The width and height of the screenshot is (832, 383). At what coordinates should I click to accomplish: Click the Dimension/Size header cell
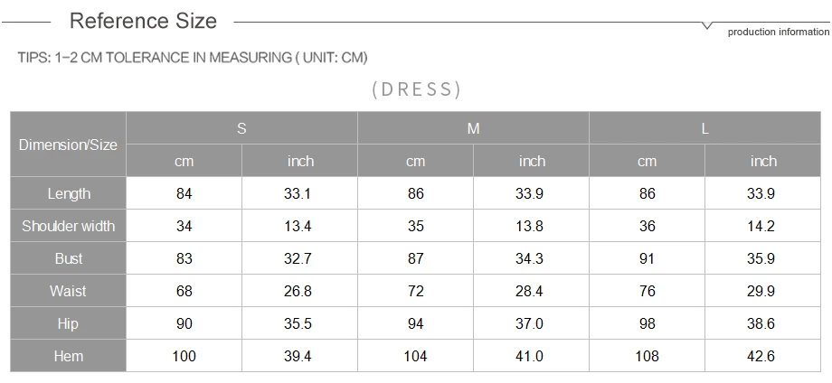(x=68, y=145)
